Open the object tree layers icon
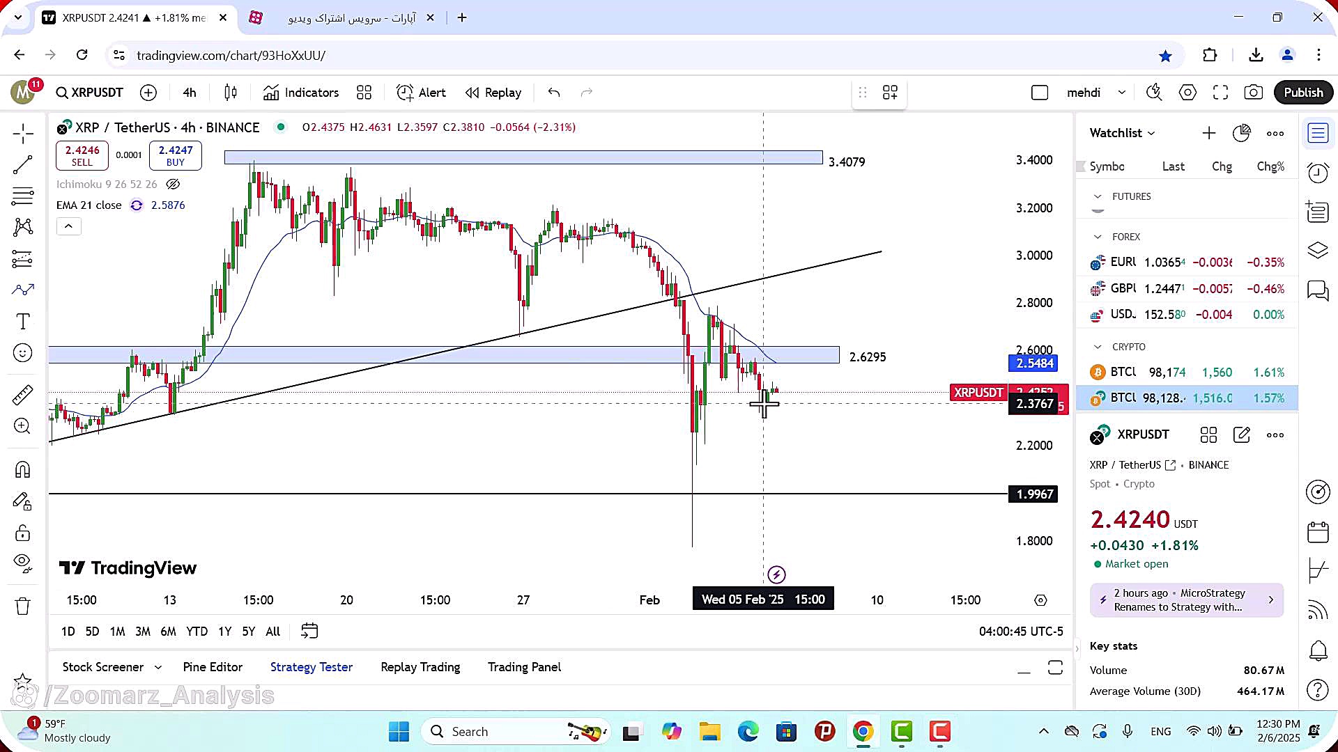Screen dimensions: 1338x752 click(1318, 250)
